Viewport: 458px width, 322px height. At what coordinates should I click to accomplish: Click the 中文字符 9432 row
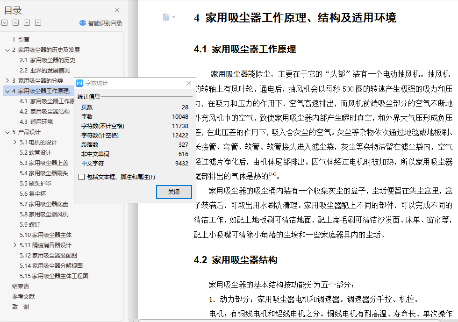(135, 164)
